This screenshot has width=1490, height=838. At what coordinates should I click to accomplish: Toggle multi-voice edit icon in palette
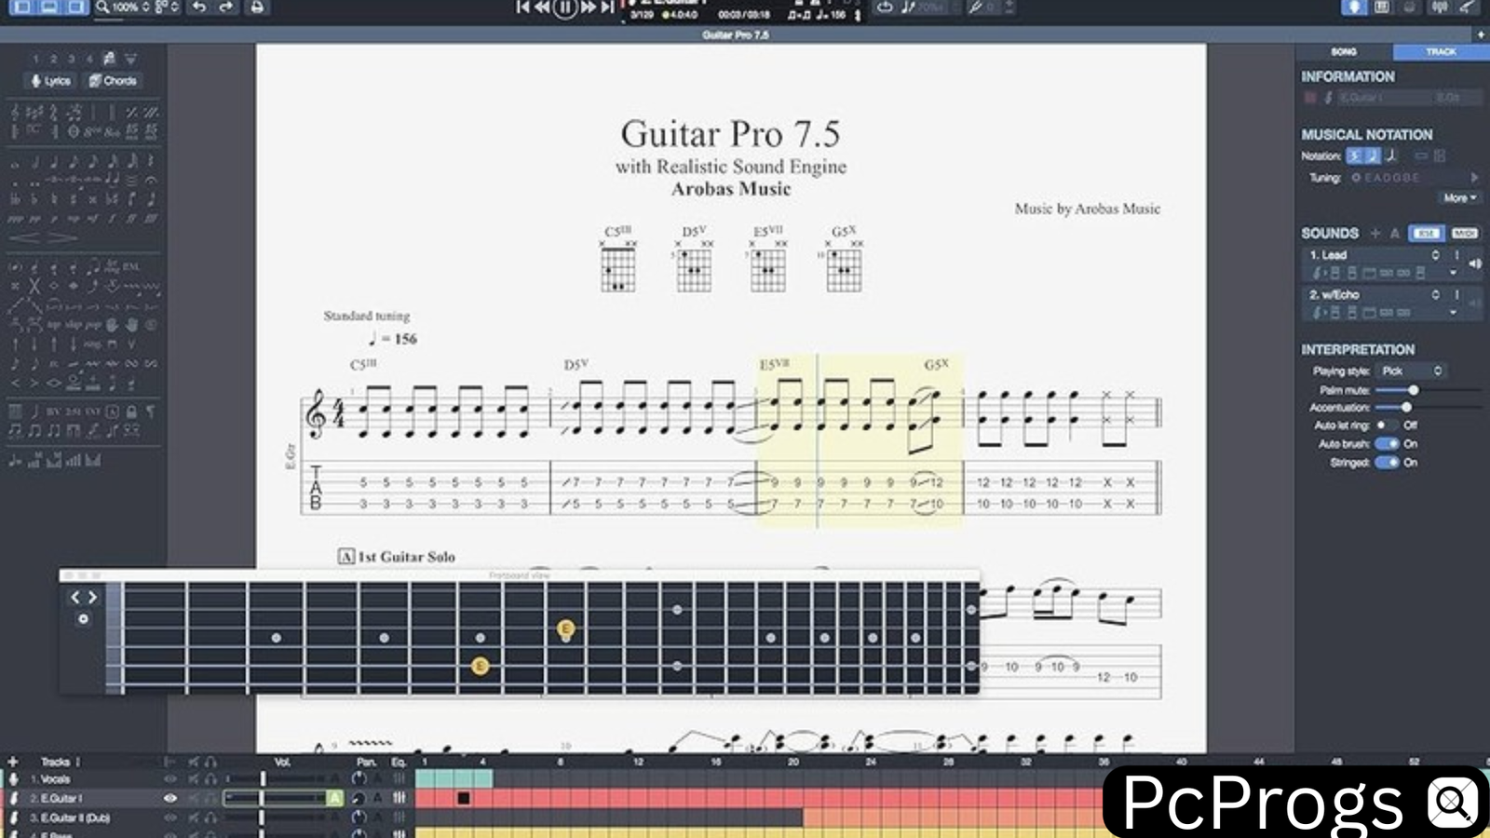click(109, 59)
